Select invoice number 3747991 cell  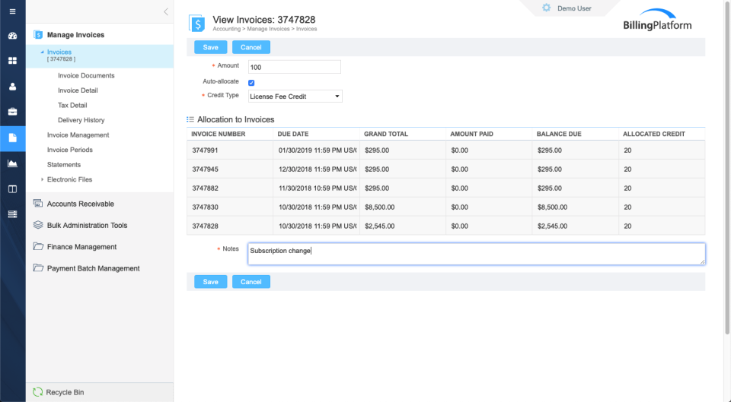[x=230, y=150]
